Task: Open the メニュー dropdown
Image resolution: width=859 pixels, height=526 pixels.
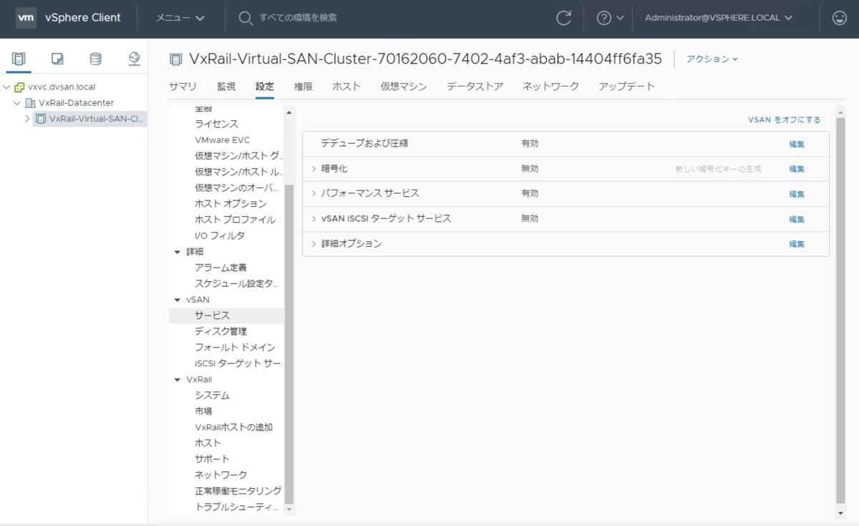Action: coord(180,18)
